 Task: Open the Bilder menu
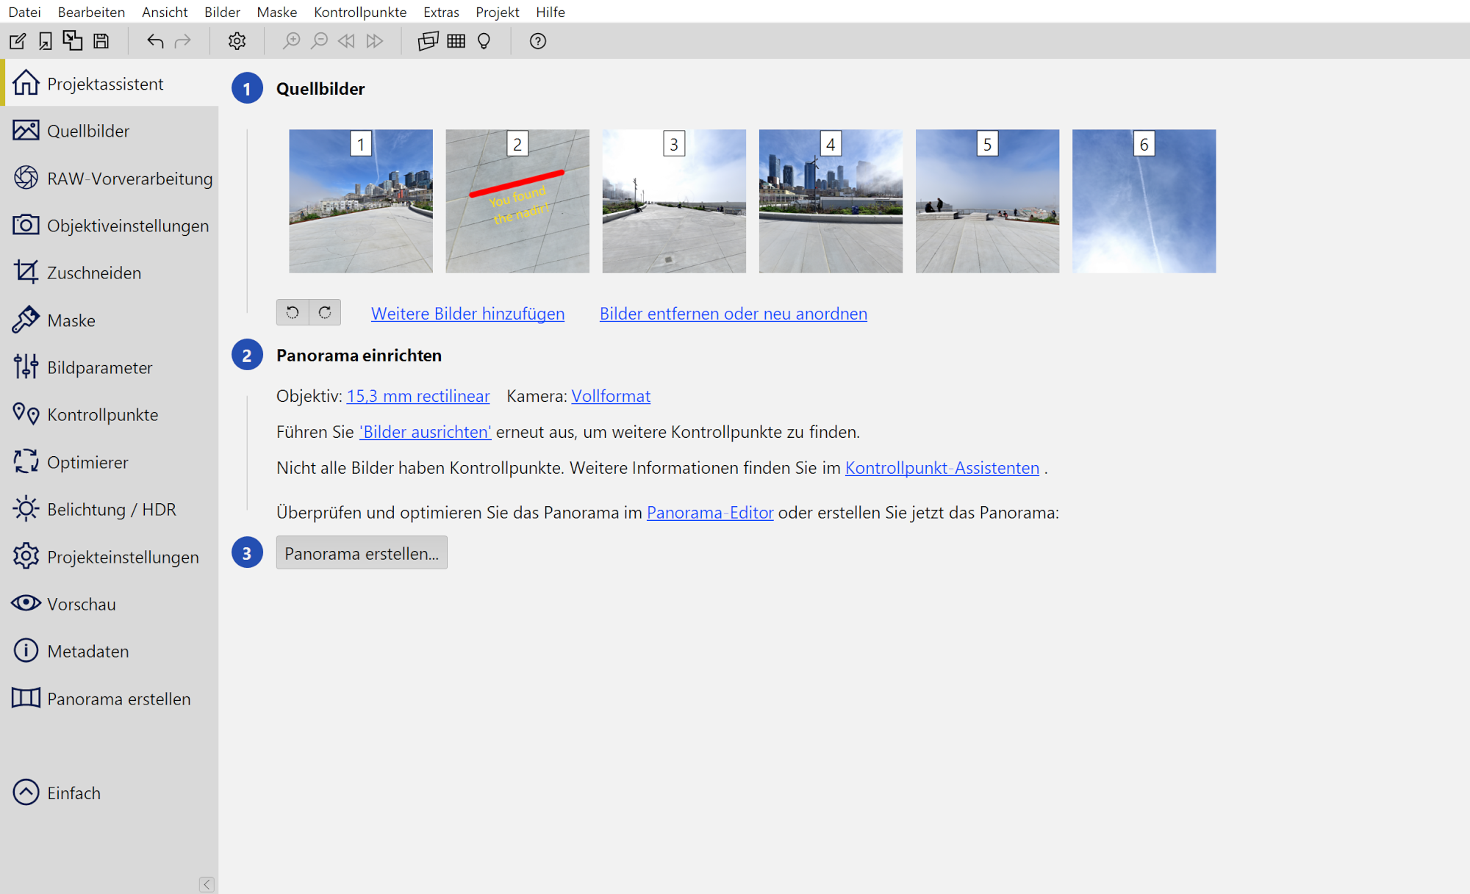pos(222,12)
